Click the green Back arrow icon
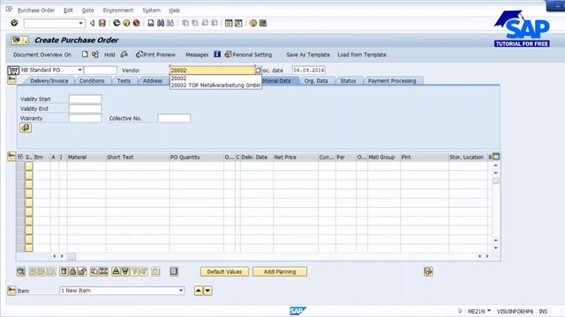Image resolution: width=565 pixels, height=317 pixels. point(117,23)
